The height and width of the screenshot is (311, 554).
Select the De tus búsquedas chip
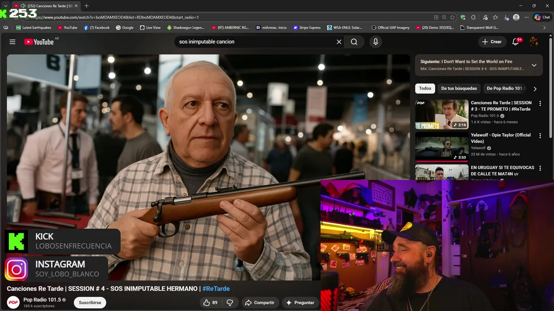[x=459, y=89]
